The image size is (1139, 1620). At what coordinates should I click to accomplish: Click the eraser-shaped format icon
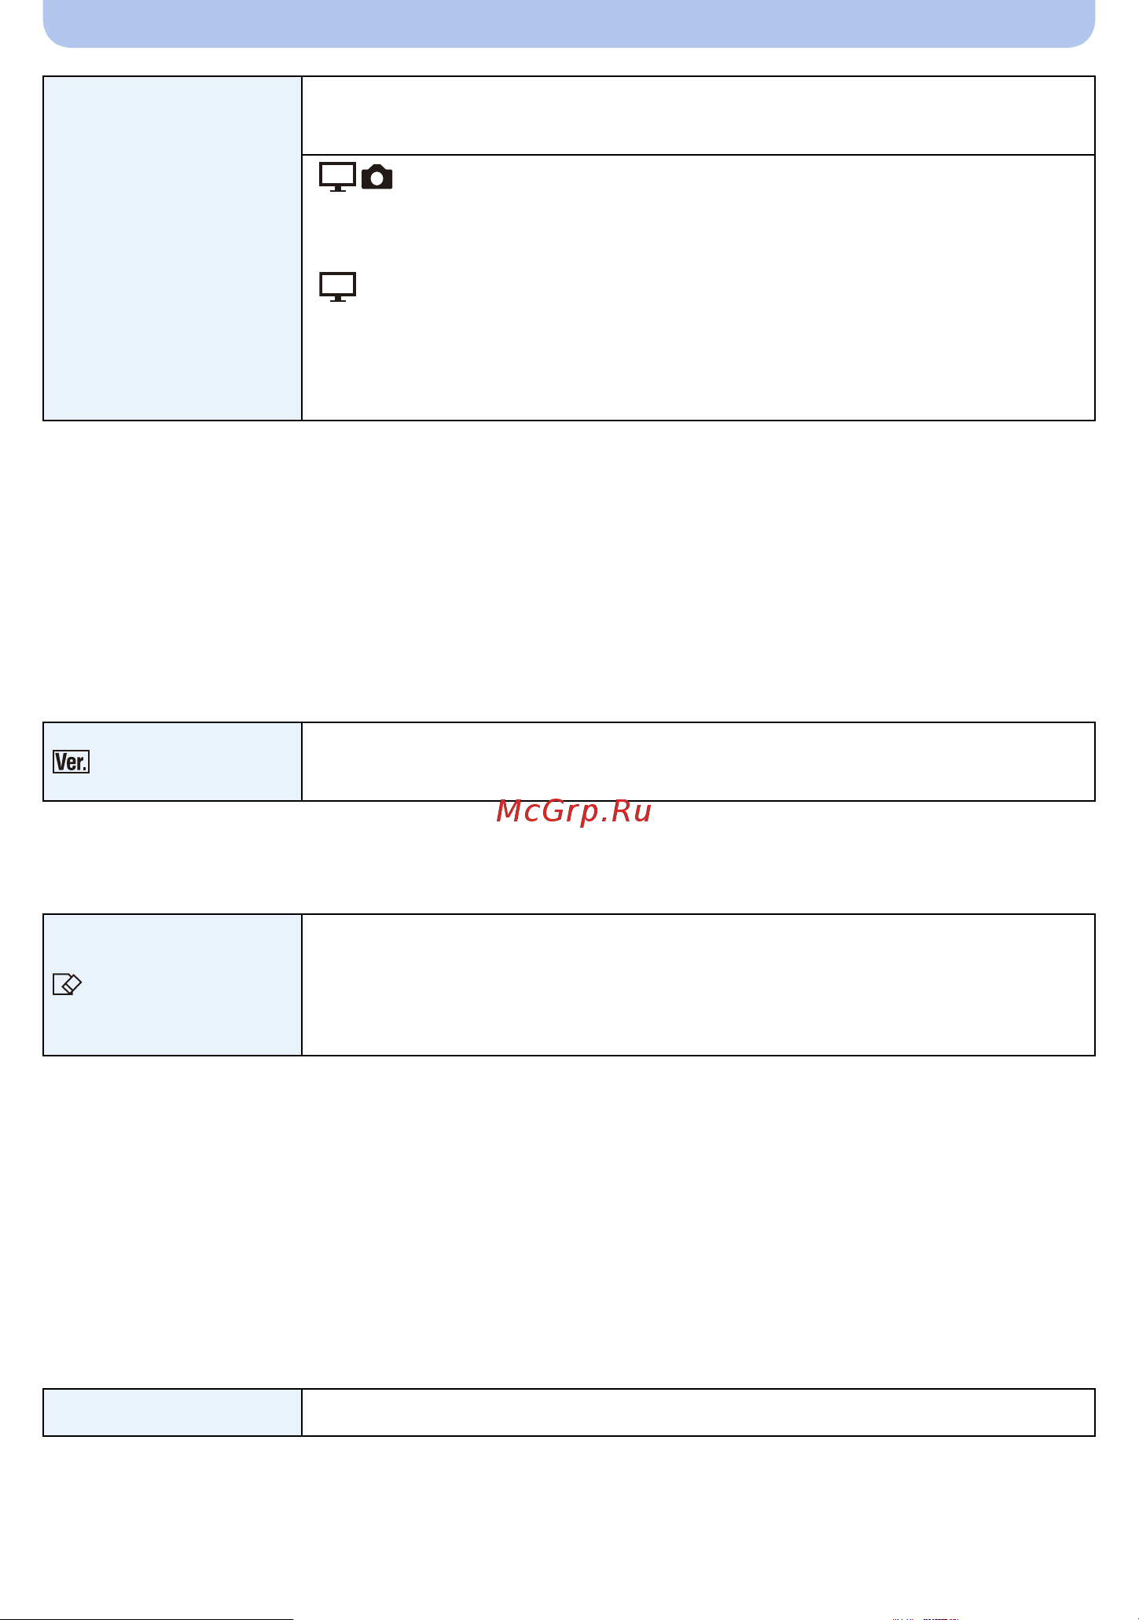(67, 984)
